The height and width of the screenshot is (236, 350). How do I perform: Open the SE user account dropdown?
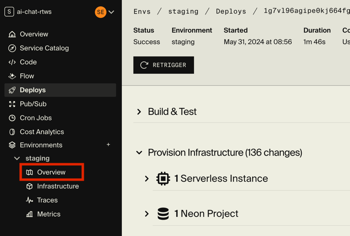tap(105, 12)
